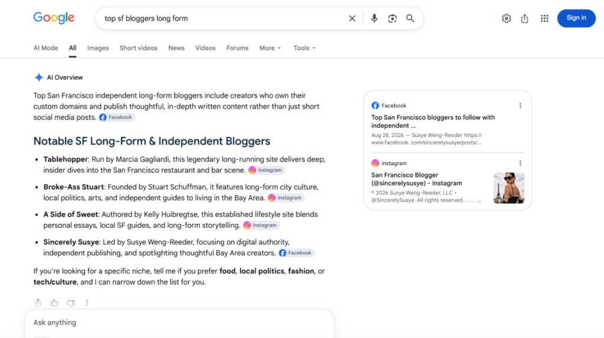Click the AI Overview sparkle icon

coord(38,77)
